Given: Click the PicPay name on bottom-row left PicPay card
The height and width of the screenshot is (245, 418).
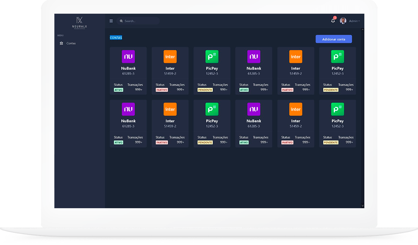Looking at the screenshot, I should click(212, 121).
